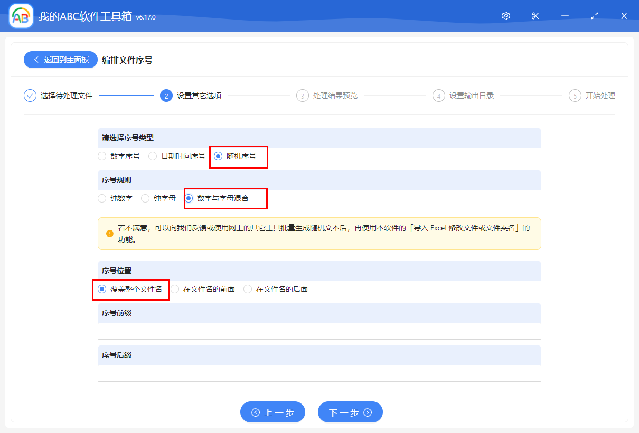Image resolution: width=639 pixels, height=433 pixels.
Task: Click the 上一步 button
Action: (272, 412)
